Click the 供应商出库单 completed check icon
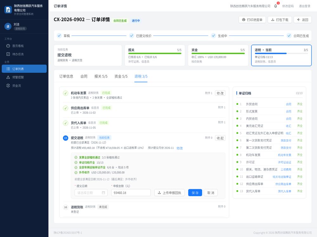 pyautogui.click(x=66, y=108)
